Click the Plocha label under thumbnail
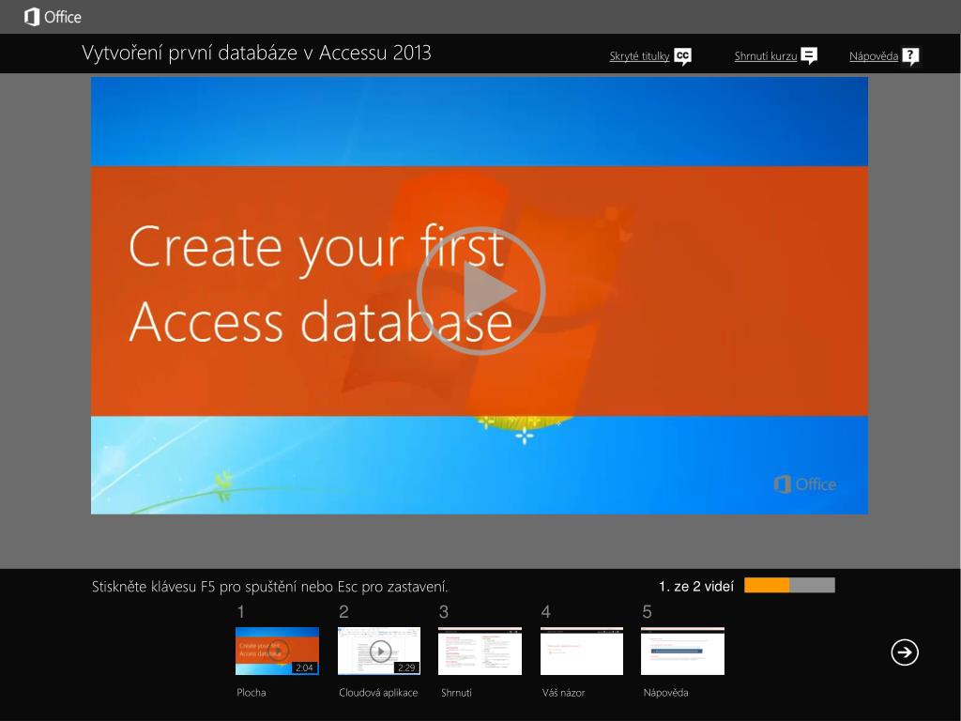The height and width of the screenshot is (721, 961). 252,692
